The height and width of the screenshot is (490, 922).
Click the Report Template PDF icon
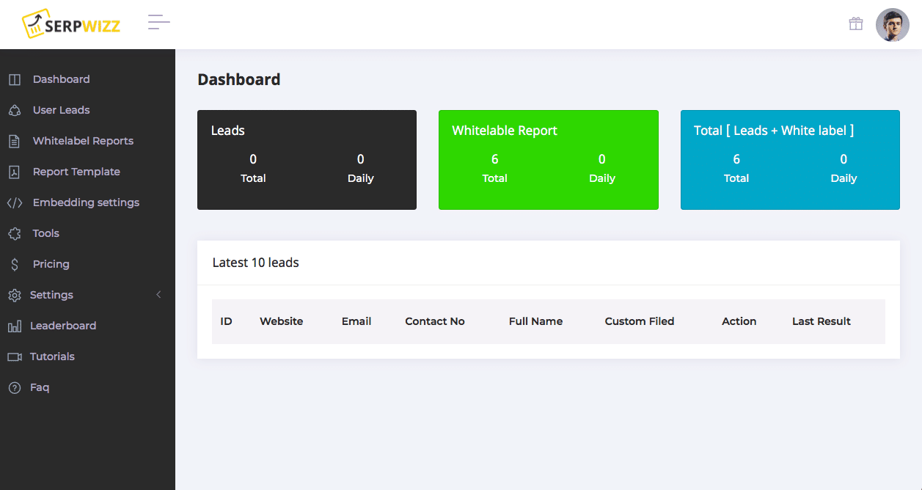[15, 172]
